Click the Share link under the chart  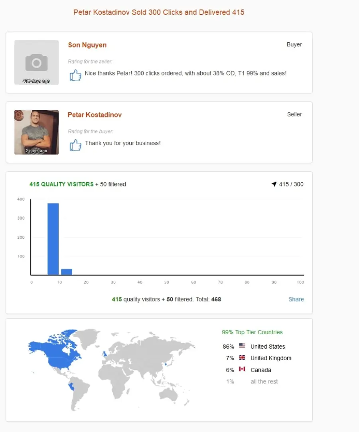296,299
